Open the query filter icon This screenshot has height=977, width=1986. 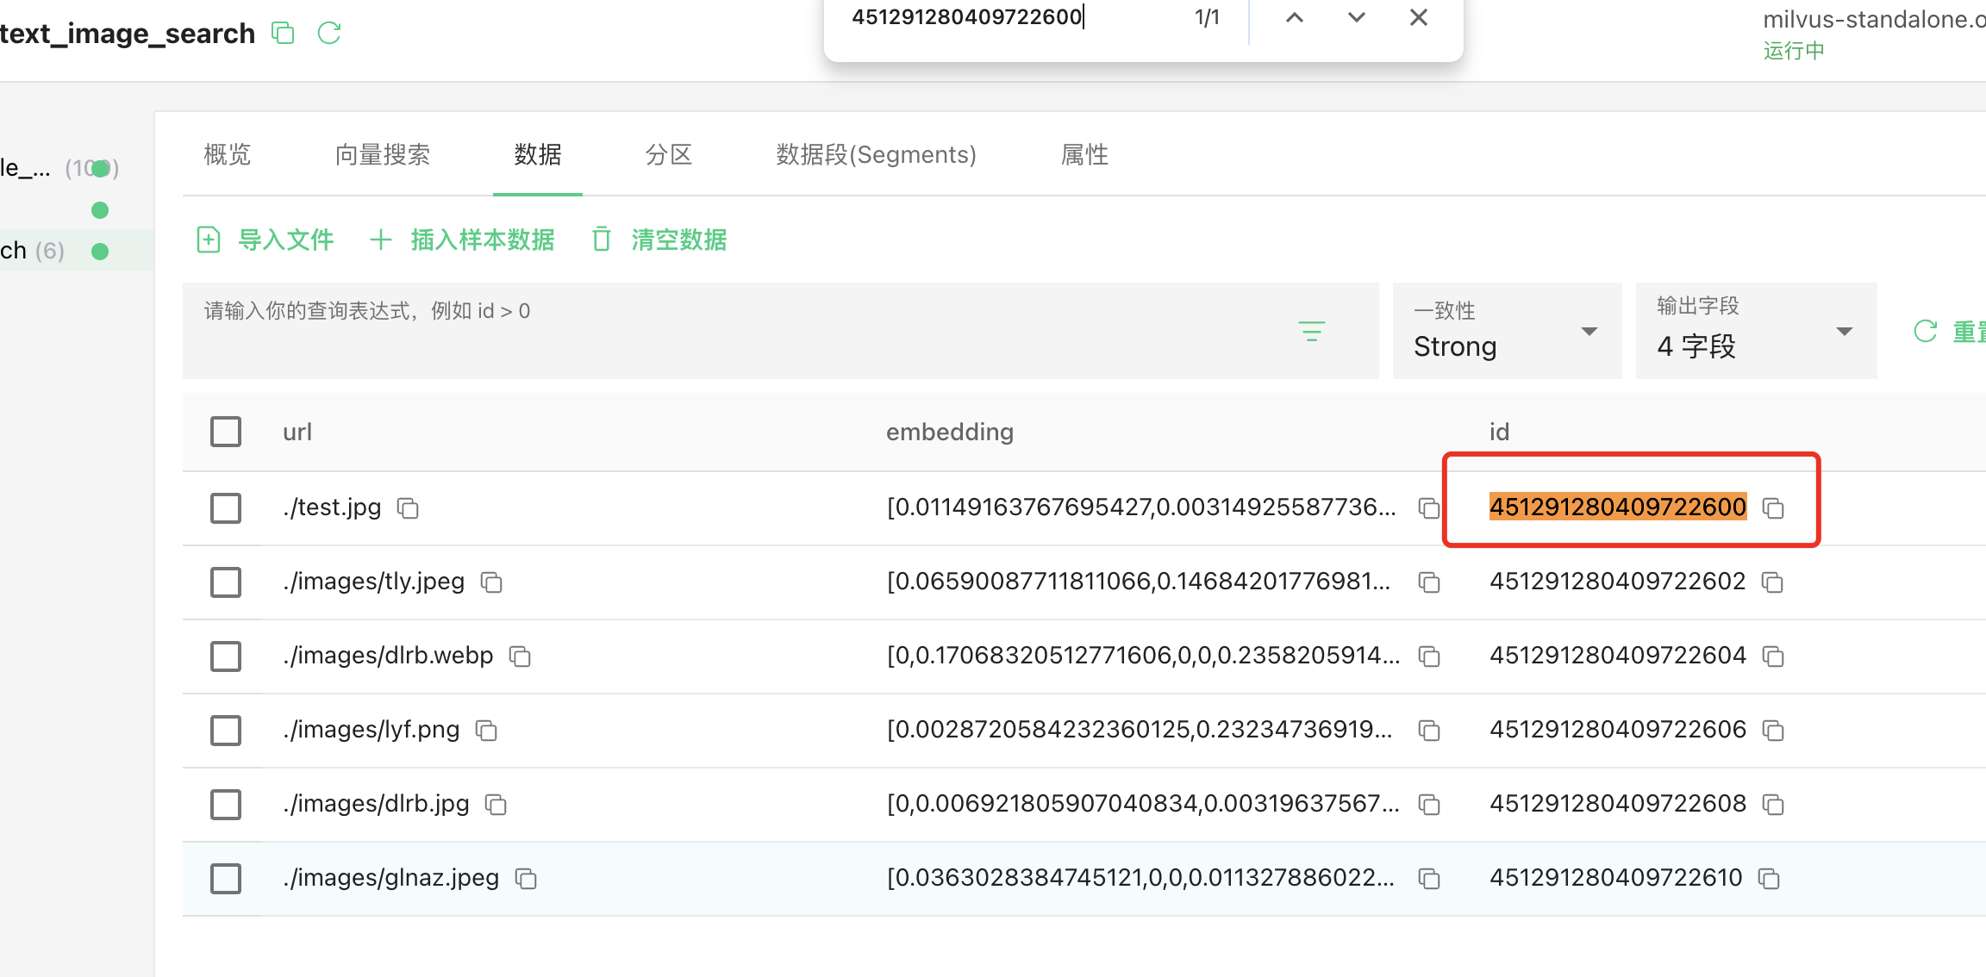click(x=1311, y=331)
